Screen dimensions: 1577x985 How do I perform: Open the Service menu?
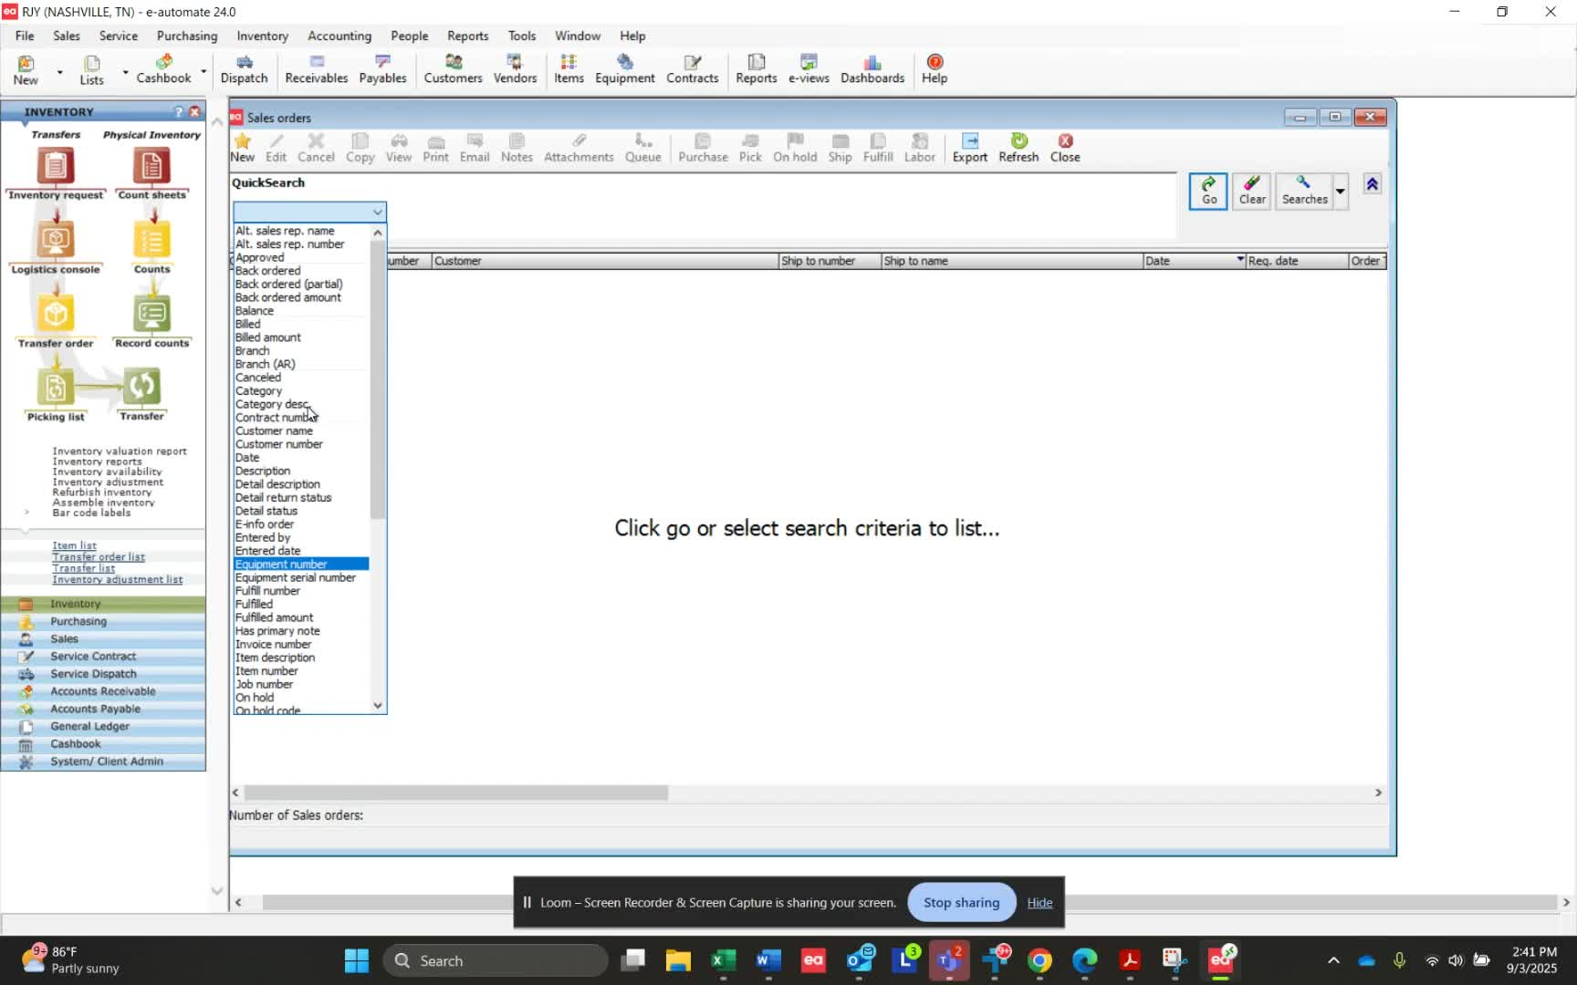119,36
